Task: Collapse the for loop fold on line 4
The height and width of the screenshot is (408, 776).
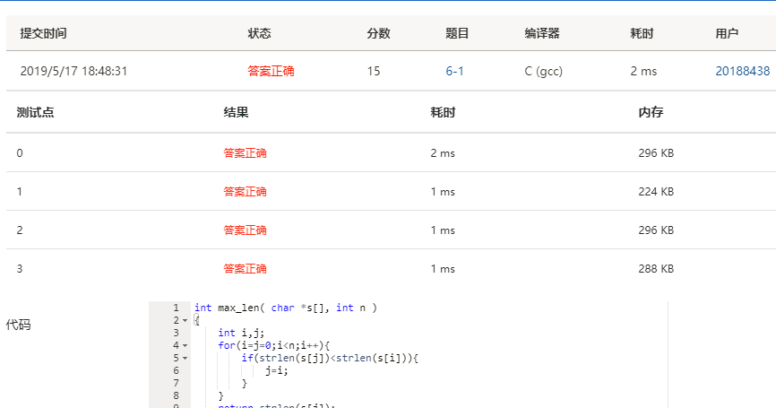Action: (185, 345)
